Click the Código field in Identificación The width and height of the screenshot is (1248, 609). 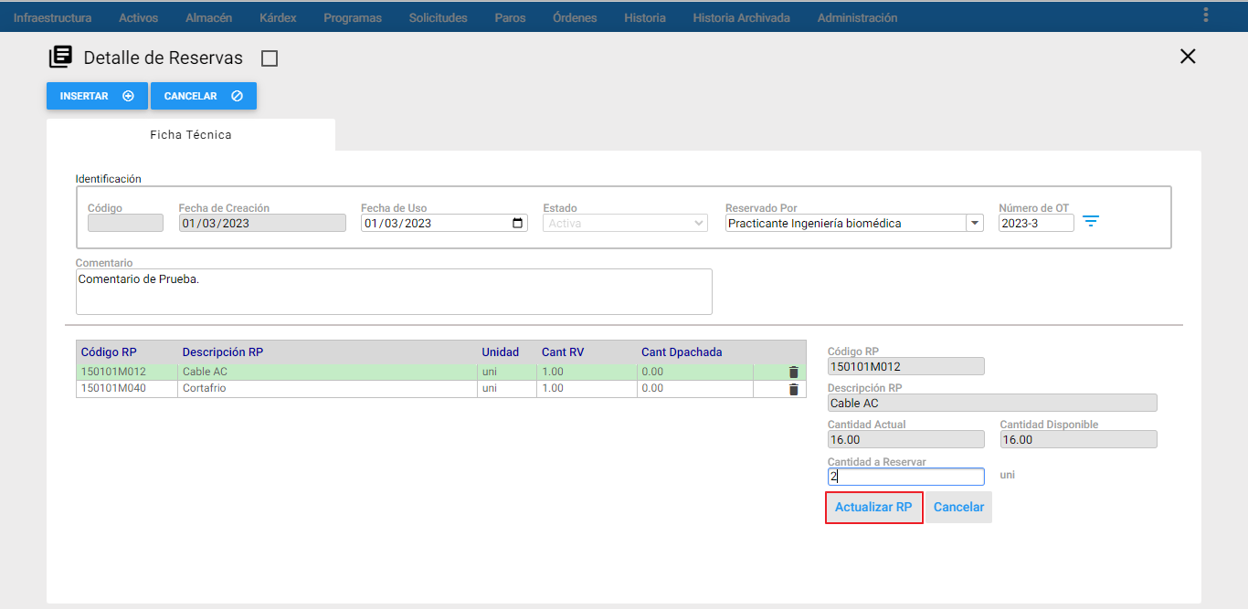pos(125,223)
